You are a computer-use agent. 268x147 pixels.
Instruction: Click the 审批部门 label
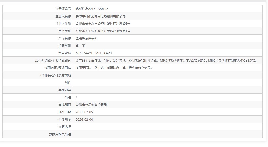[x=64, y=105]
